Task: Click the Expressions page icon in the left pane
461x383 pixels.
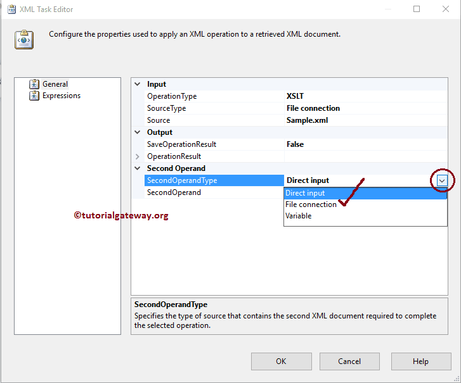Action: [34, 96]
